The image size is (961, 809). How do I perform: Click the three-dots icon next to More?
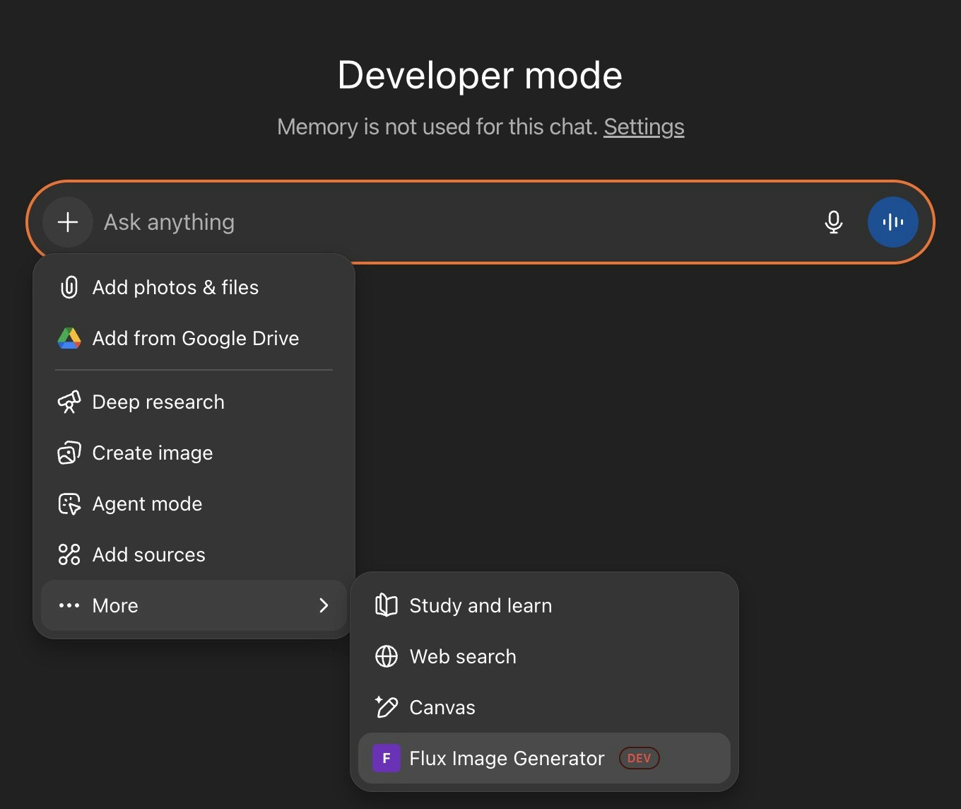pos(69,605)
